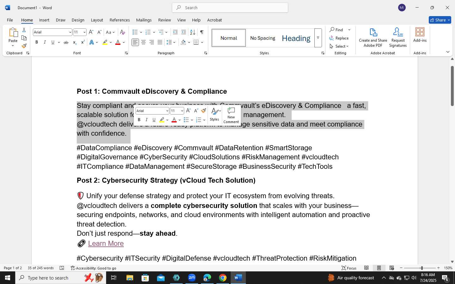Toggle Bold in the ribbon
This screenshot has width=455, height=284.
click(x=37, y=42)
